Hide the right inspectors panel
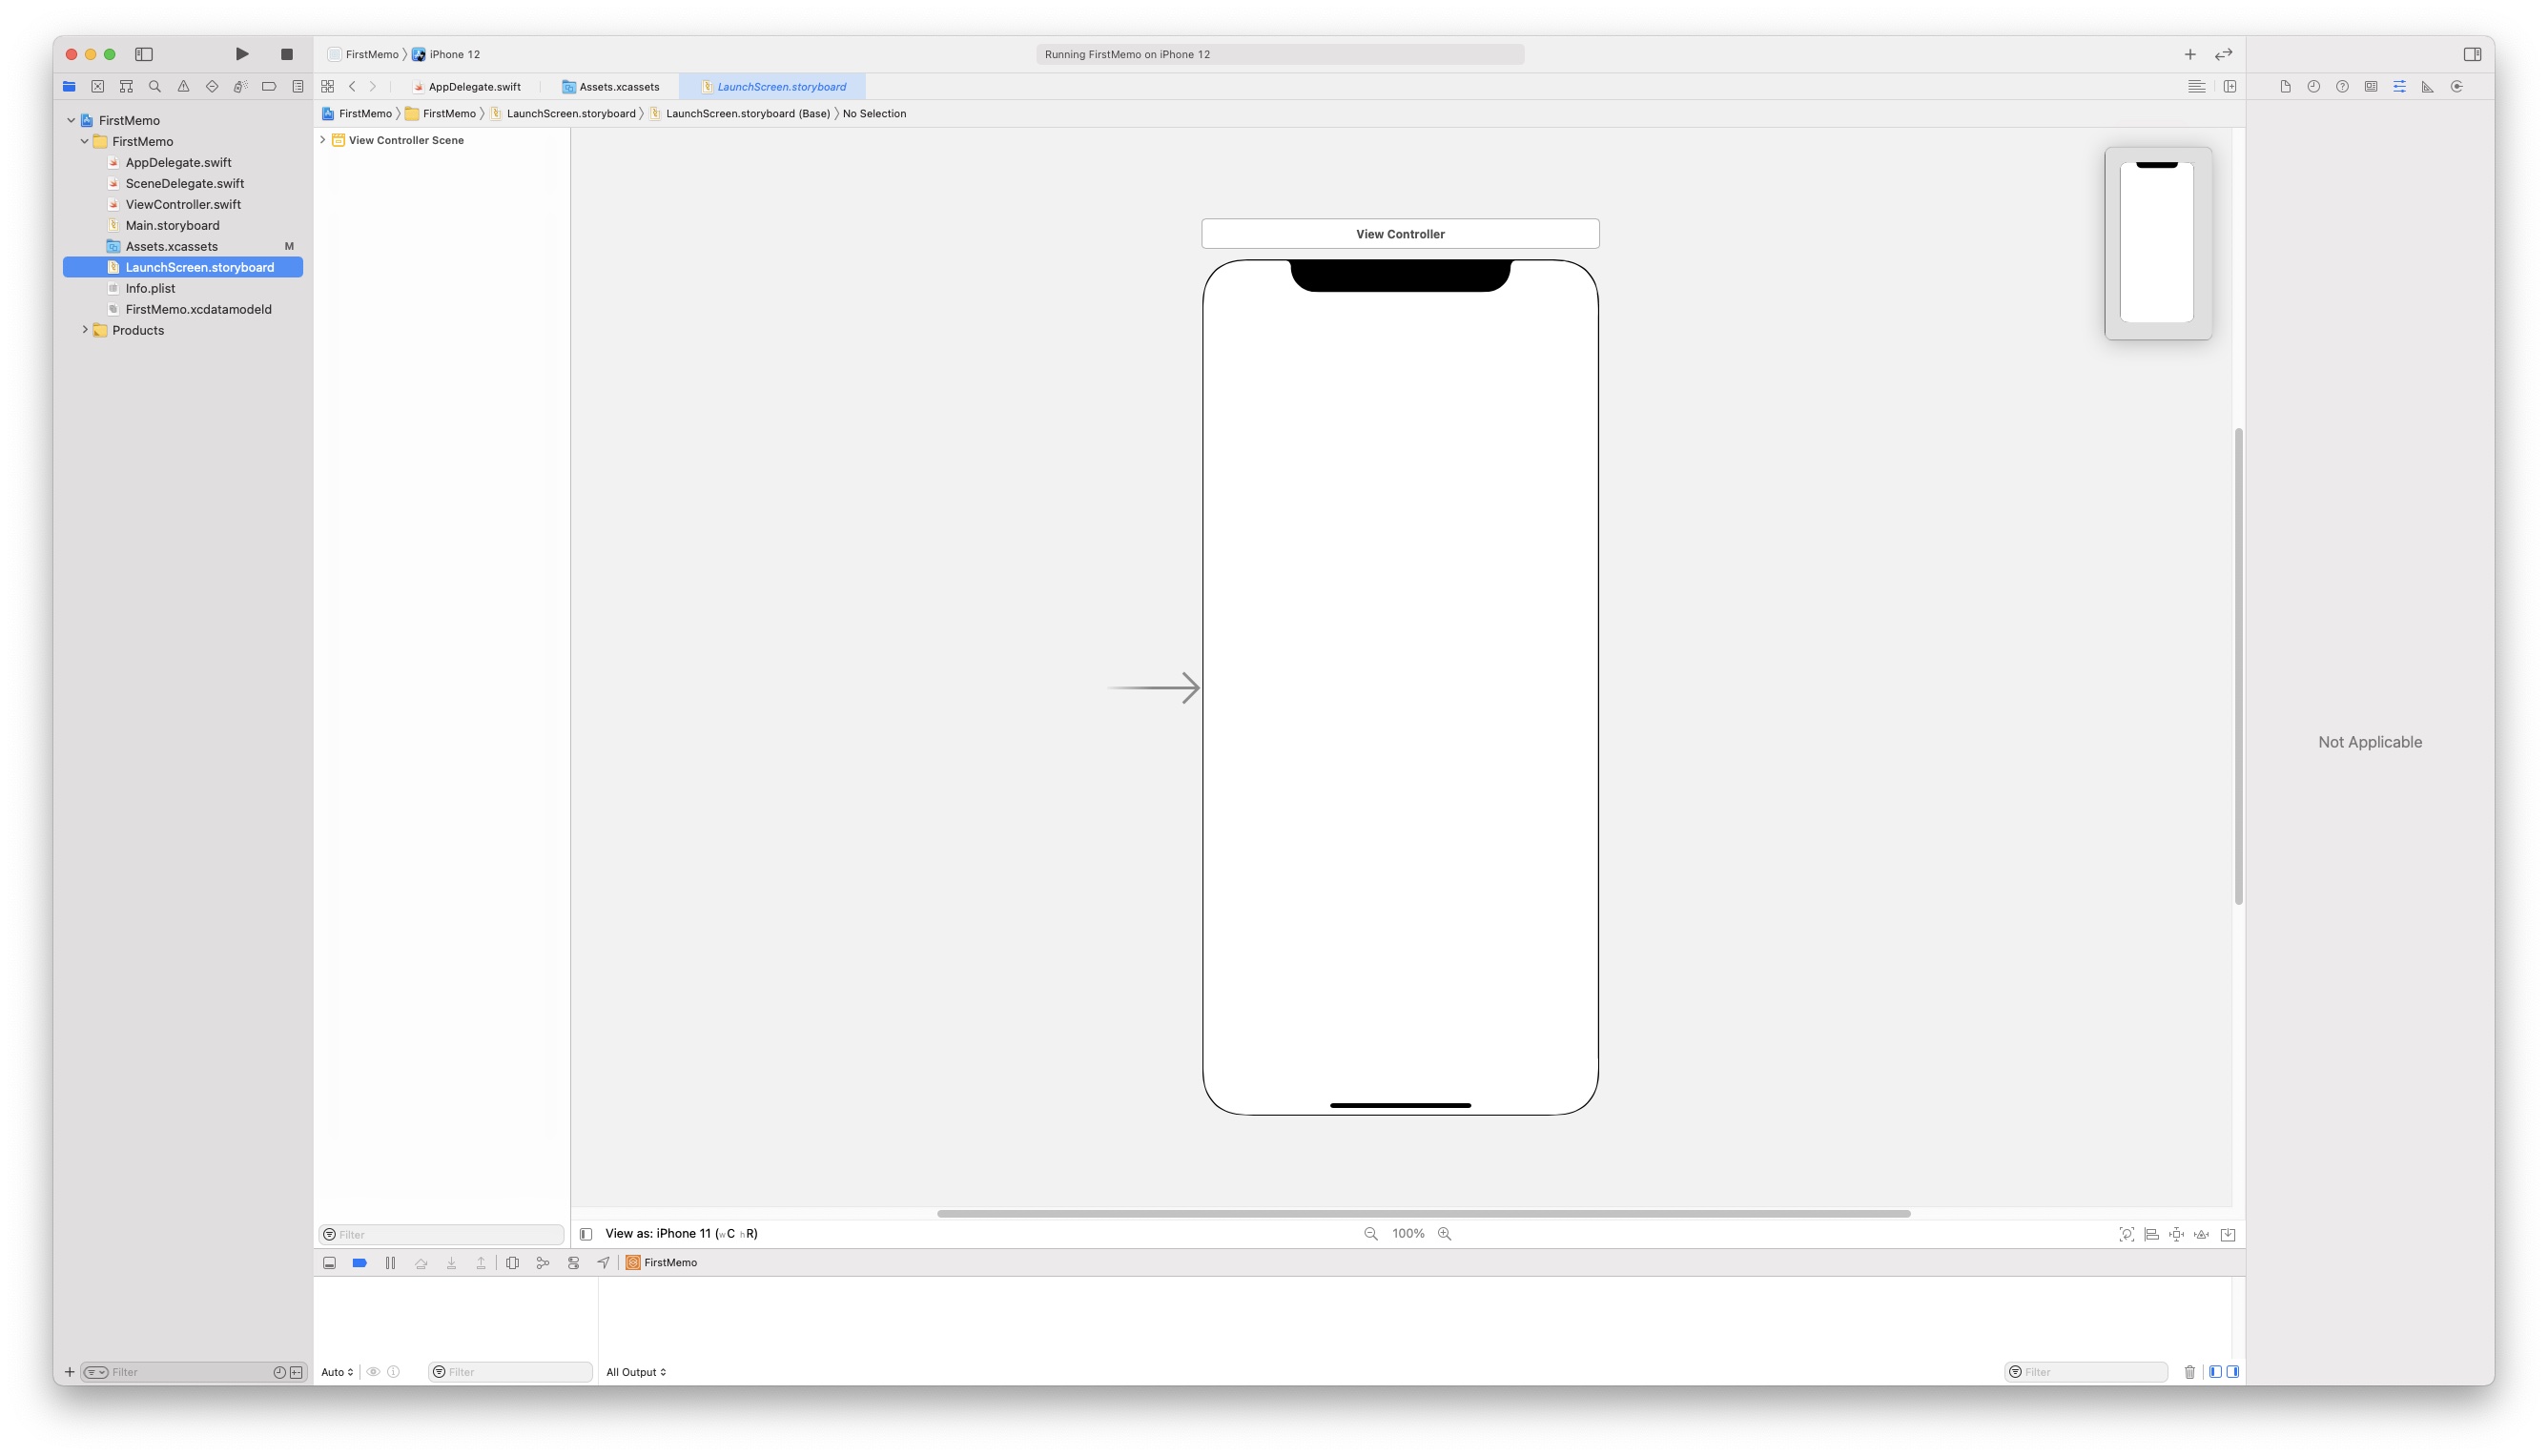The height and width of the screenshot is (1456, 2548). pos(2472,54)
